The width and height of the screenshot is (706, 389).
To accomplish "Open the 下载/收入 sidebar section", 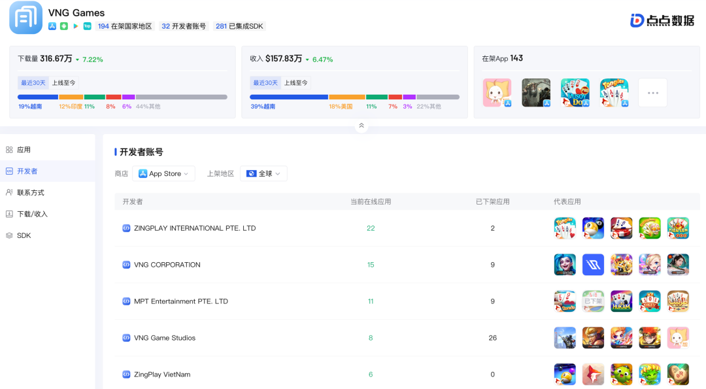I will pos(47,214).
